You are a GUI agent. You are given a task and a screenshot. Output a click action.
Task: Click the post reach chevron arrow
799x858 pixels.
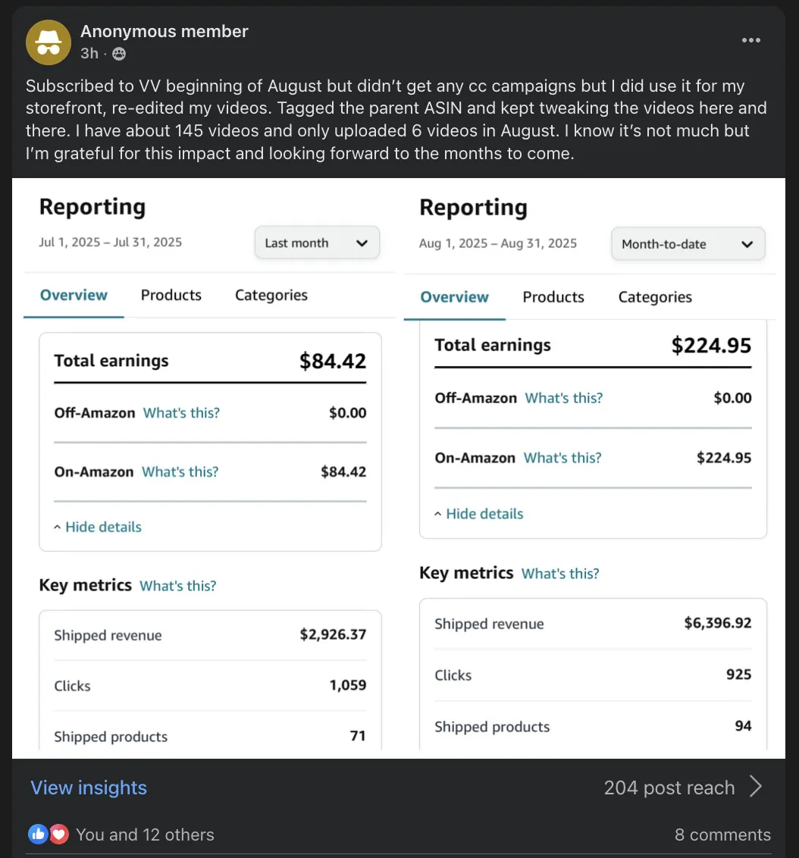pyautogui.click(x=756, y=788)
